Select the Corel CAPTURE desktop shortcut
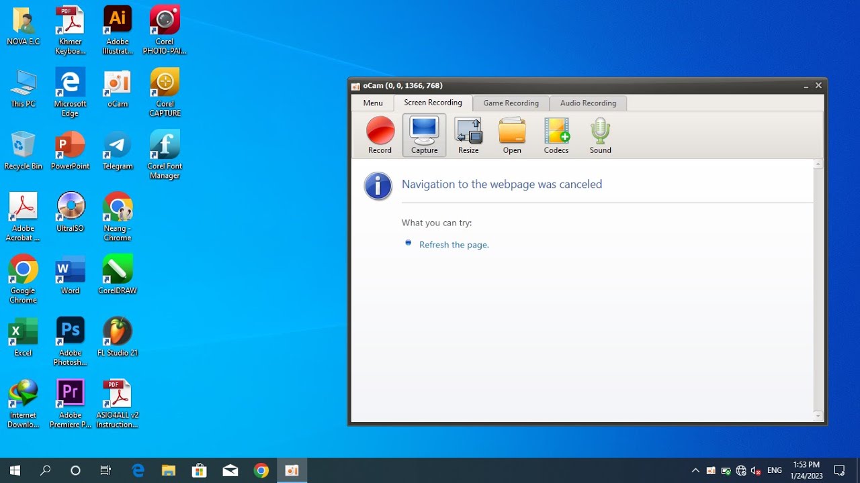This screenshot has height=483, width=860. [x=165, y=93]
